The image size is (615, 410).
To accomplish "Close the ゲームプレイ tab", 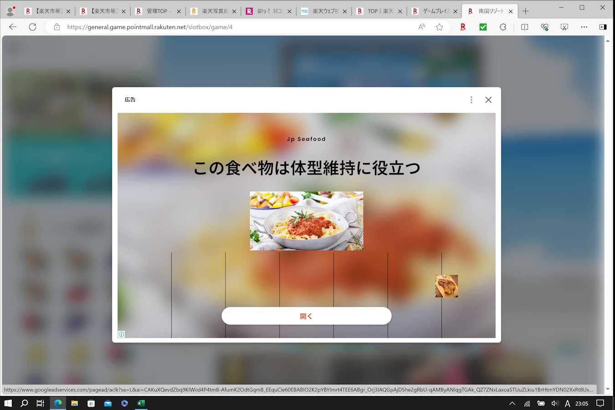I will 455,11.
